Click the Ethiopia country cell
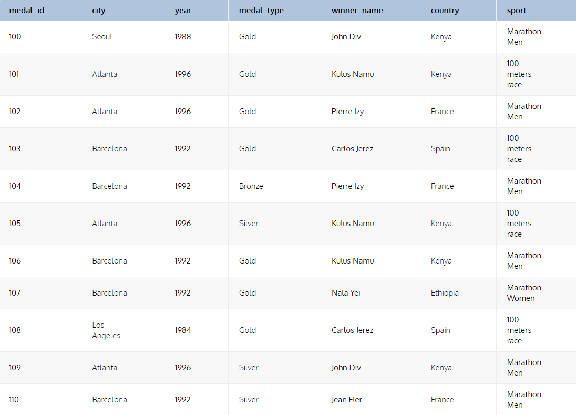 pyautogui.click(x=445, y=293)
